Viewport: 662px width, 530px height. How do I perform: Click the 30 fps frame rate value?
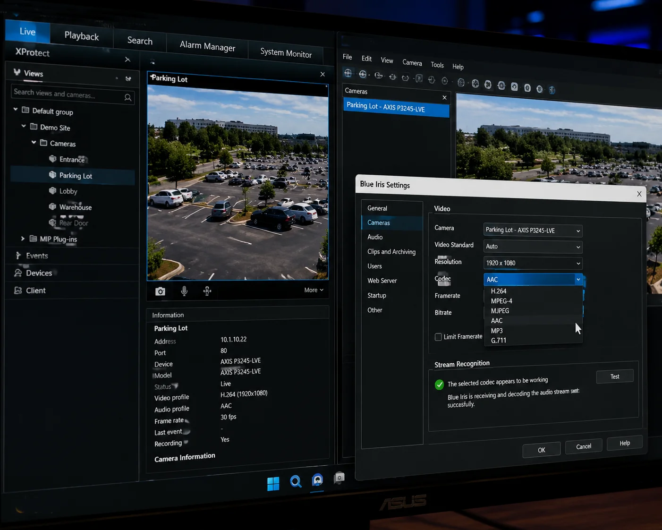[228, 417]
